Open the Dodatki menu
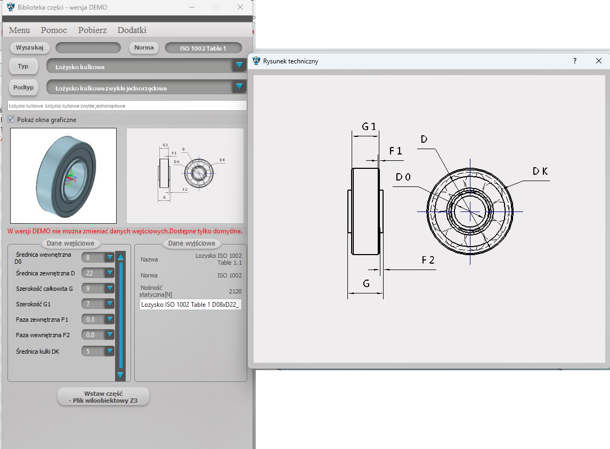The width and height of the screenshot is (610, 449). [132, 30]
